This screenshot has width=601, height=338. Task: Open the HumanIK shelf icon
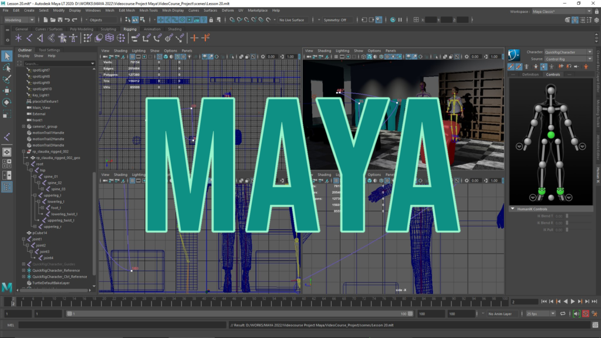(73, 38)
